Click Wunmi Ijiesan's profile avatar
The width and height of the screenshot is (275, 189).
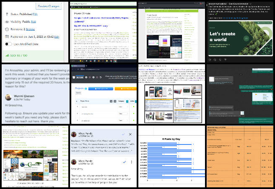(8, 97)
